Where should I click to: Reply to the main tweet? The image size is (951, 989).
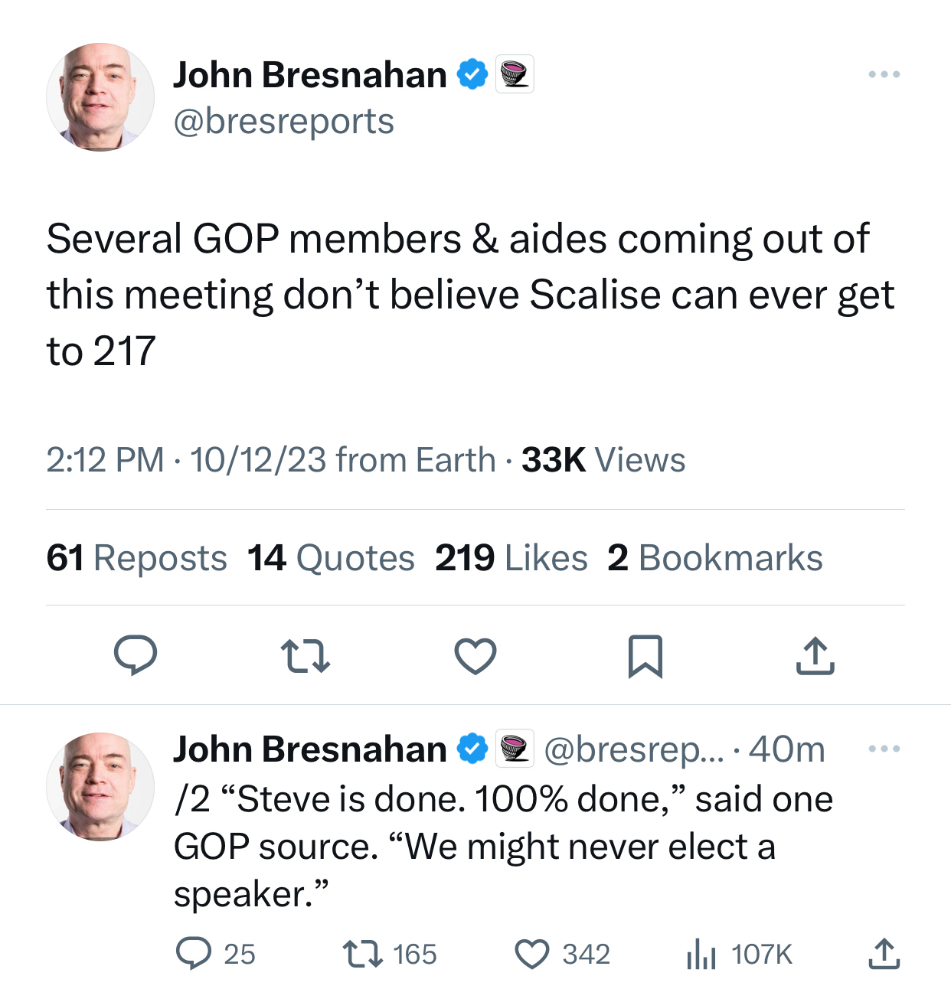136,656
